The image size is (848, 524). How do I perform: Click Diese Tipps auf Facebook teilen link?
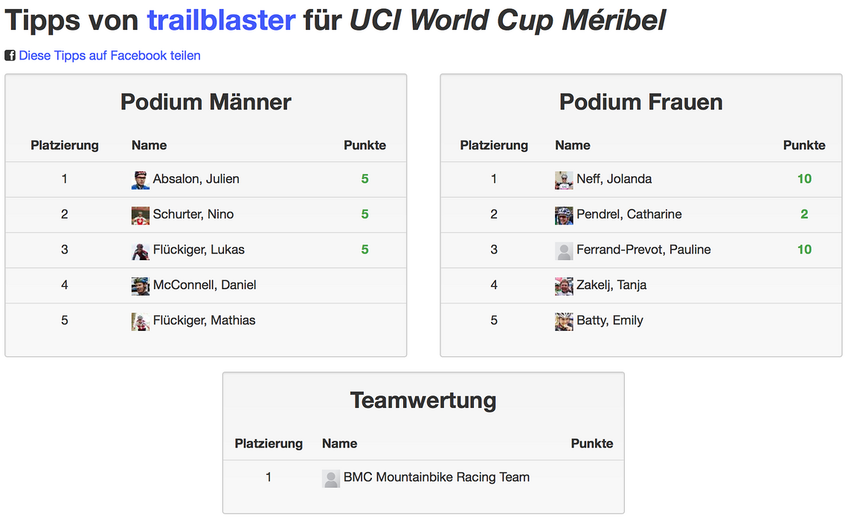click(110, 56)
